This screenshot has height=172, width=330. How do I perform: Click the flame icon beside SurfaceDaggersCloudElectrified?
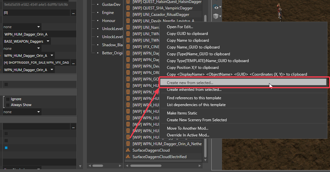[128, 157]
